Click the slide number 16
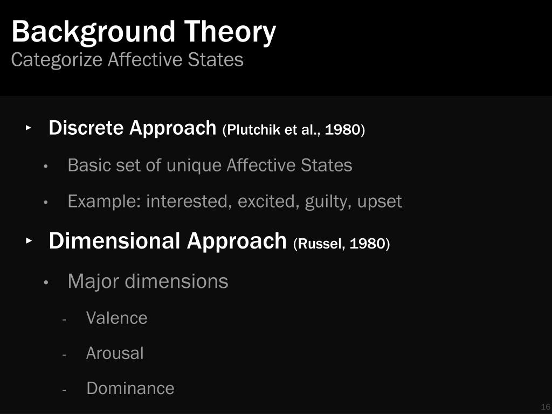Screen dimensions: 552x414 coord(546,406)
